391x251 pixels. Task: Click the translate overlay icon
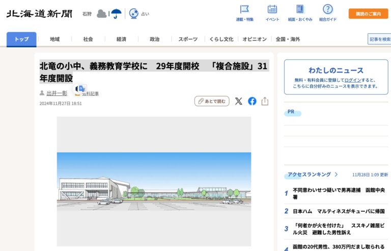coord(81,89)
